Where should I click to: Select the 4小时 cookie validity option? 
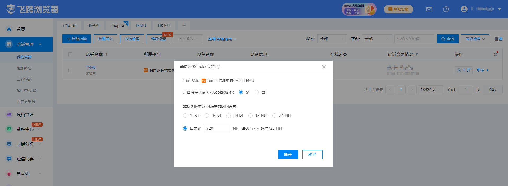[207, 115]
